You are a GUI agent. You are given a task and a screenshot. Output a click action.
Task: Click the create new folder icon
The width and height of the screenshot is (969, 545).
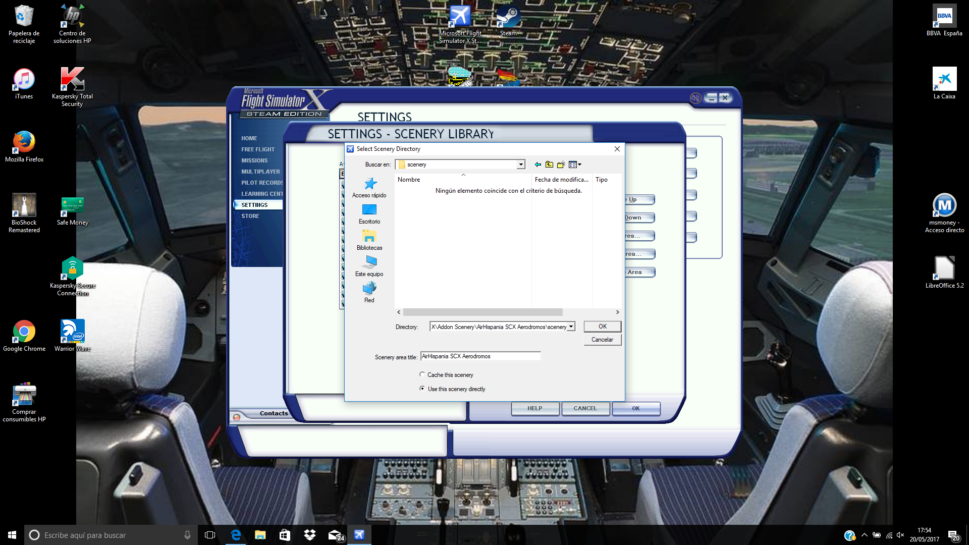coord(561,165)
